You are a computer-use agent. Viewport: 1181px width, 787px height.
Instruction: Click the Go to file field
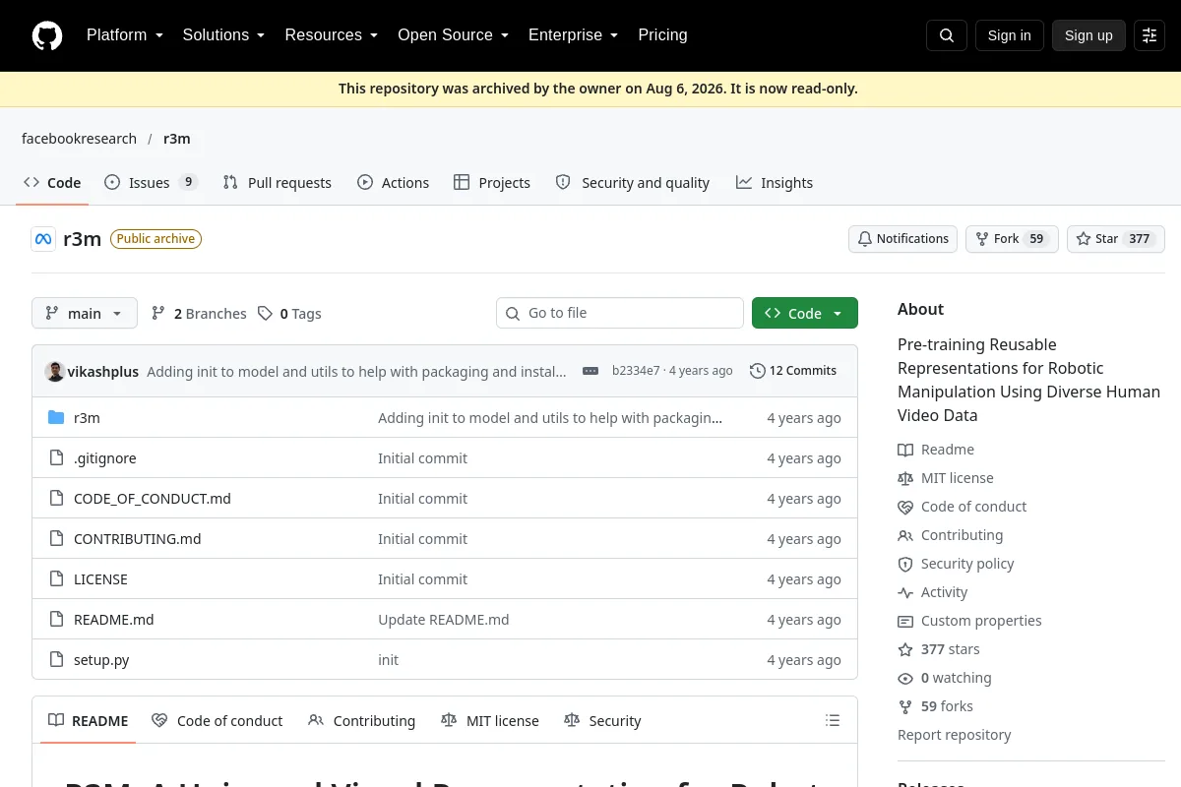(x=620, y=313)
